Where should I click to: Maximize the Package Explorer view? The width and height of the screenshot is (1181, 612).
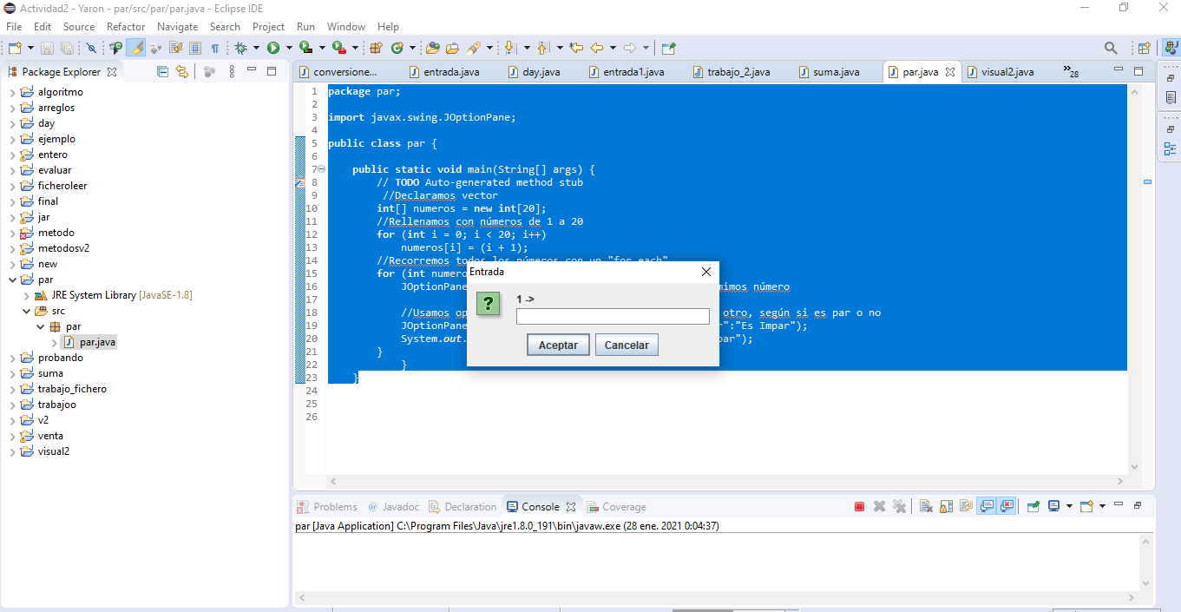tap(272, 71)
